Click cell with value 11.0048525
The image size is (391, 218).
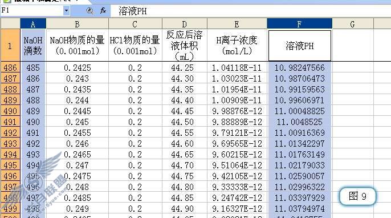tap(299, 122)
